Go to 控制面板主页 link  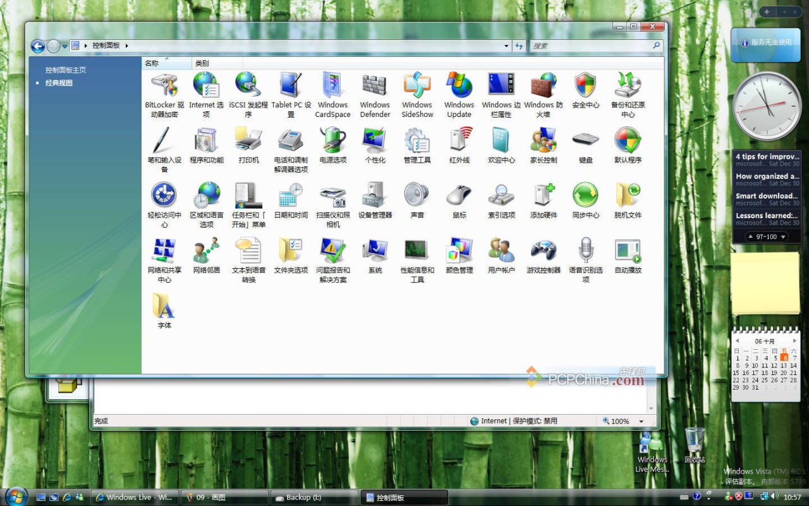tap(65, 70)
